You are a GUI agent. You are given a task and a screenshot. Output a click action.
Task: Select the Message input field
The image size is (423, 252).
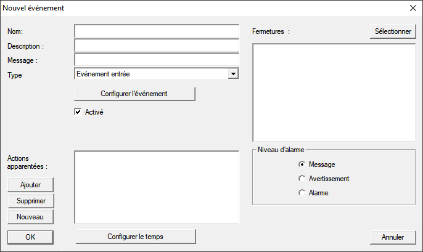156,60
